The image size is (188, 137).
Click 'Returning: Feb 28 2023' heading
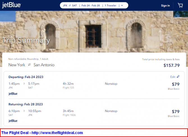[x=26, y=104]
